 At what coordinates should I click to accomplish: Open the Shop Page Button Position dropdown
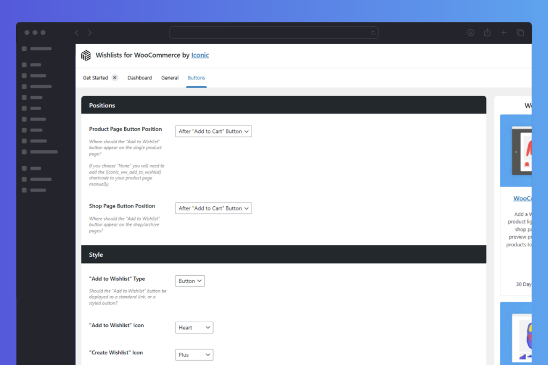click(213, 208)
